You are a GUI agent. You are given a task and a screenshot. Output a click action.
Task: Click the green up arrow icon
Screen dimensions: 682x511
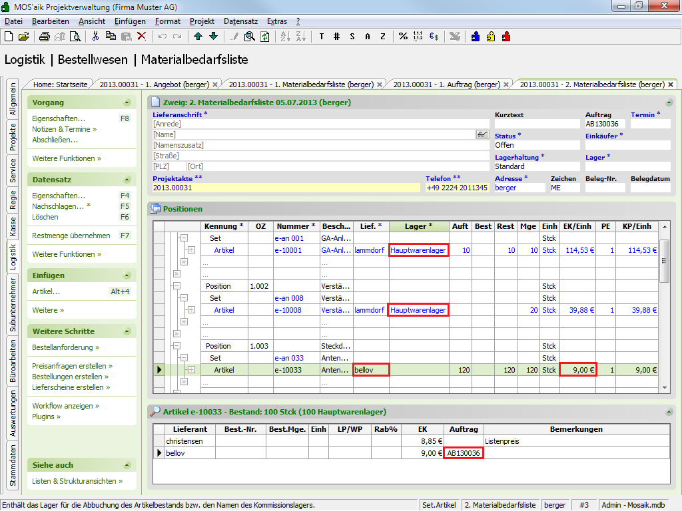(x=198, y=37)
